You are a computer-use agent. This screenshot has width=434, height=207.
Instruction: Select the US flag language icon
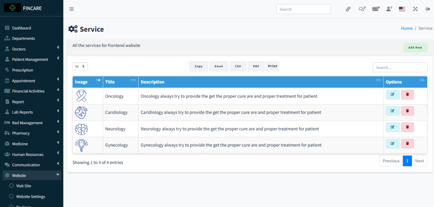[x=402, y=9]
